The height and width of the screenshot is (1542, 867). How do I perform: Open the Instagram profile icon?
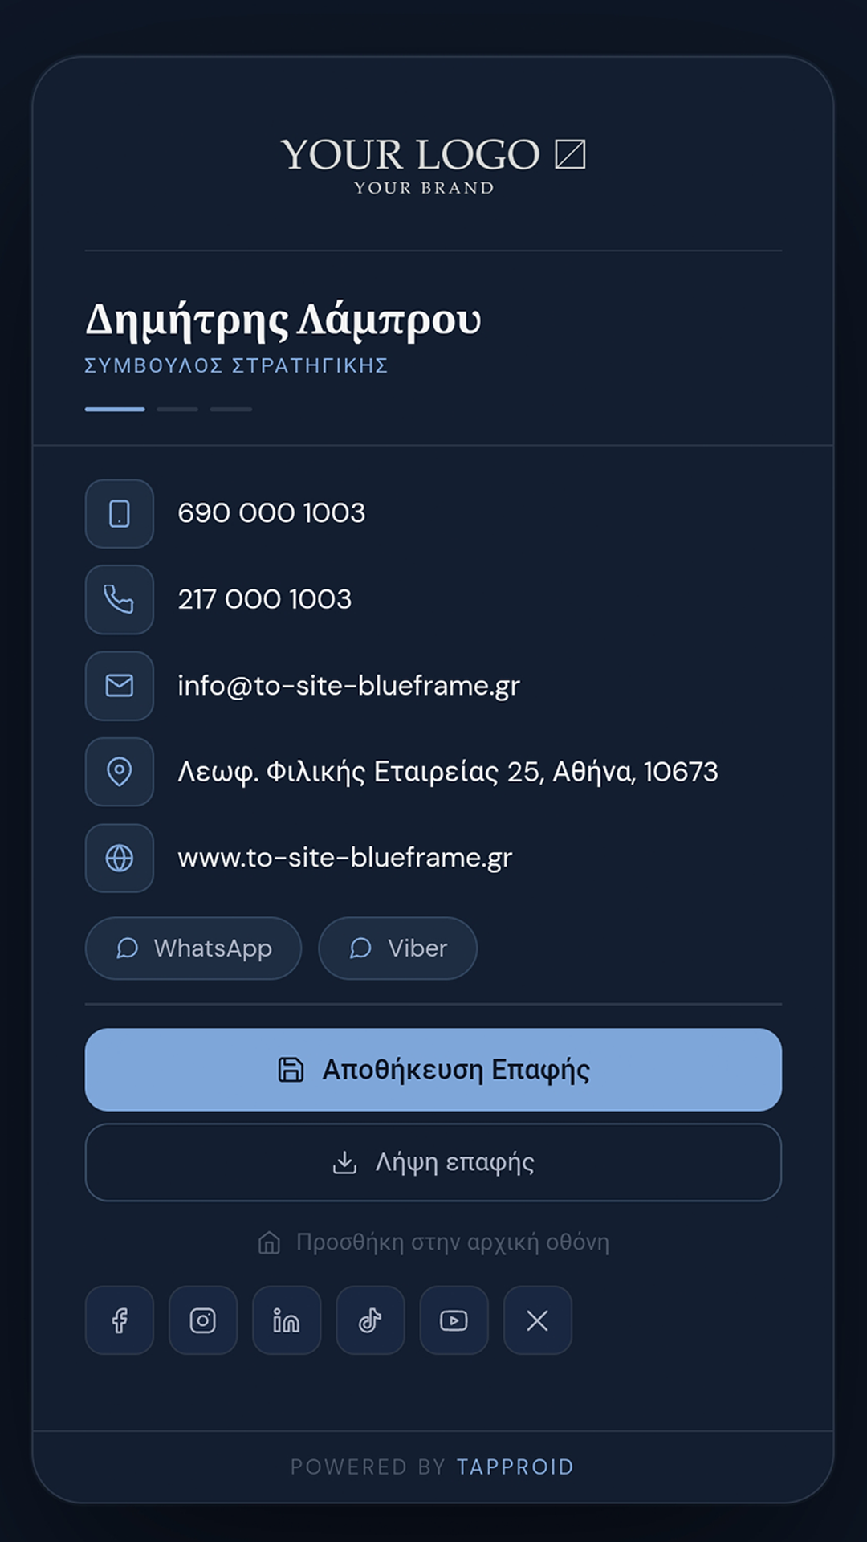coord(203,1320)
